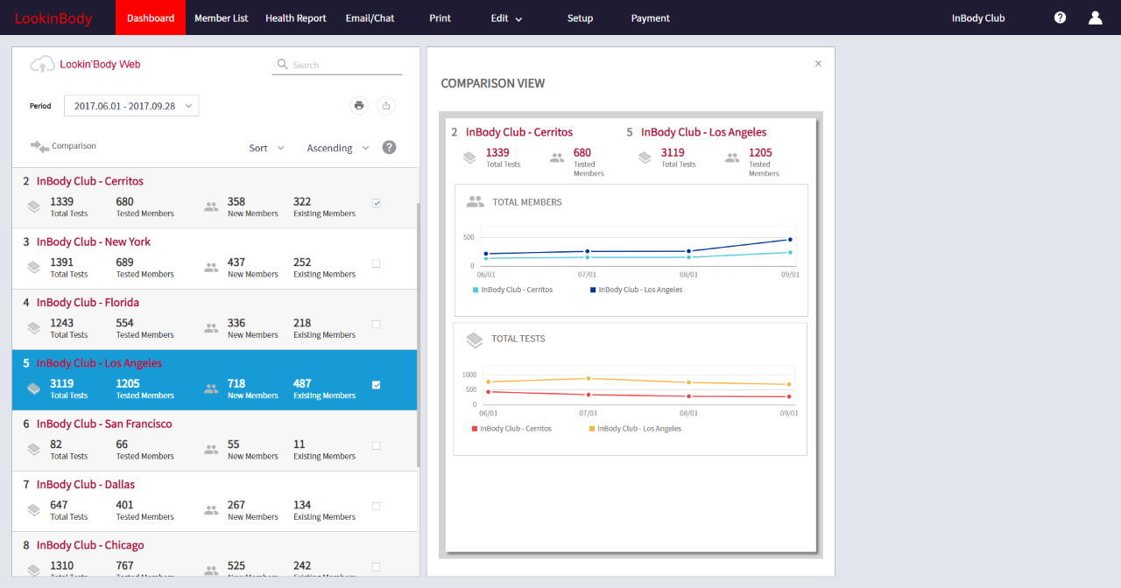
Task: Click the 1391 Total Tests value
Action: click(x=62, y=262)
